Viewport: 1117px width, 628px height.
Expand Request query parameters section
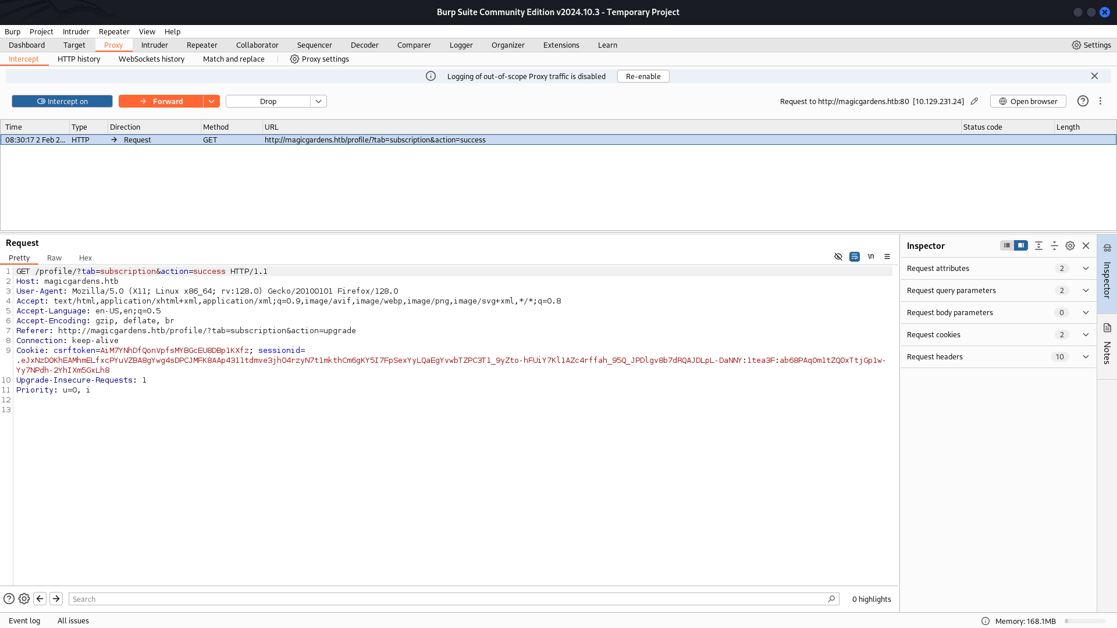[998, 290]
